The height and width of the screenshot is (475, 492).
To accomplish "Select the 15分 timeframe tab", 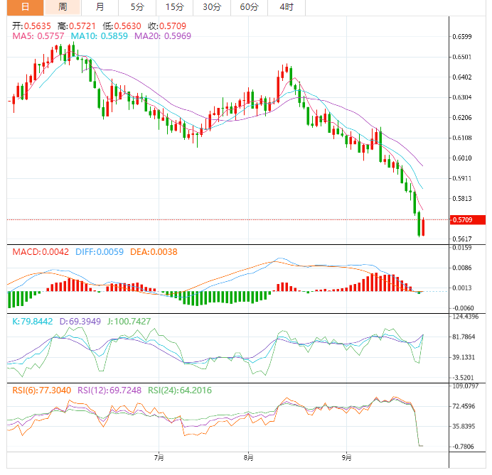I will pos(173,7).
